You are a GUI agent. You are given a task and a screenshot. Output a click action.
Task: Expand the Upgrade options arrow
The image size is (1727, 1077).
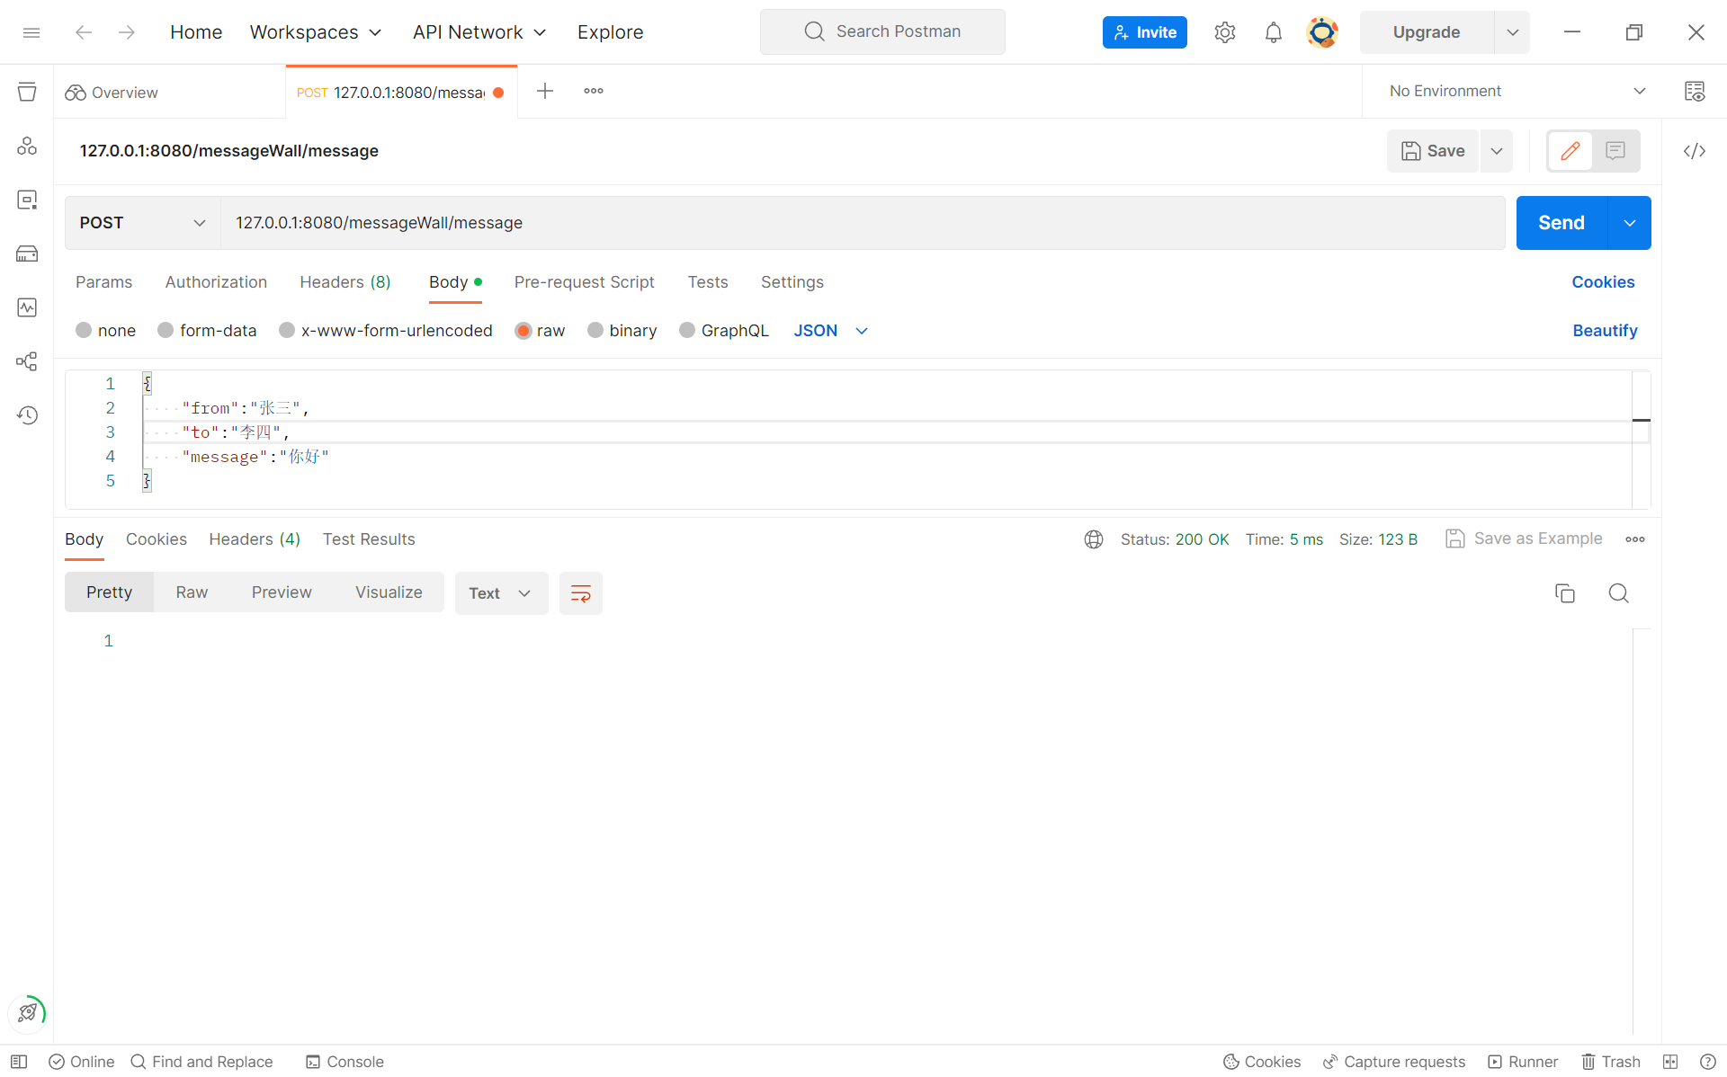(1513, 32)
